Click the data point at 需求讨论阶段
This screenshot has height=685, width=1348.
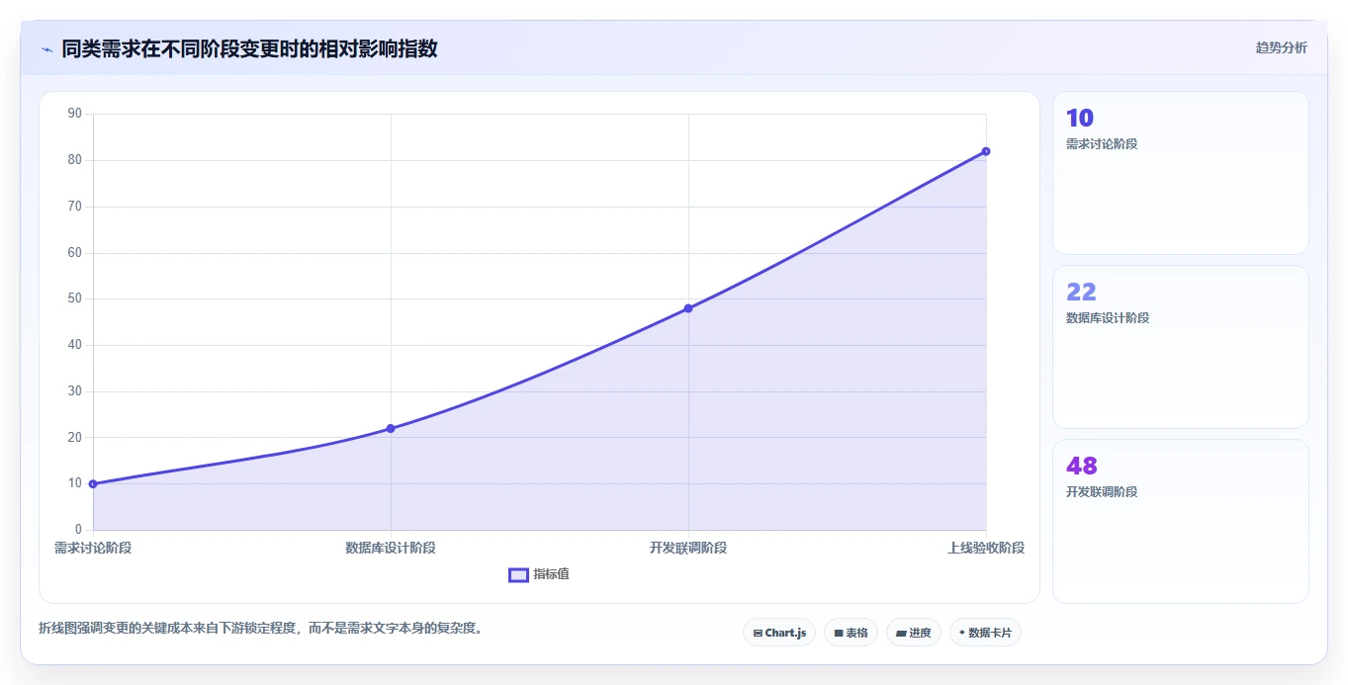point(93,484)
